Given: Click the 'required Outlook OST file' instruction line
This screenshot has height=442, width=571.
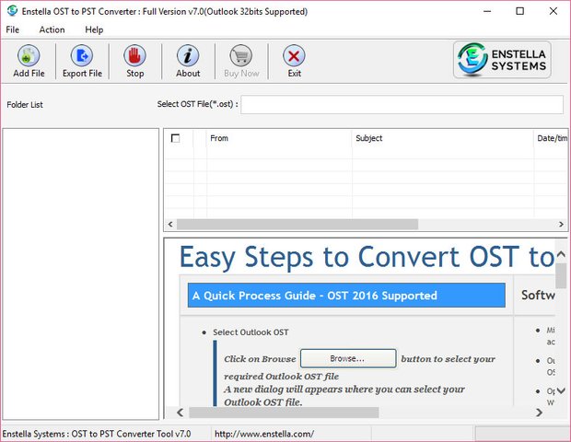Looking at the screenshot, I should (x=281, y=376).
